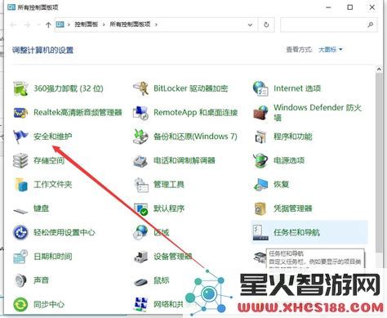Click the search magnifier icon
The height and width of the screenshot is (318, 387).
click(371, 25)
